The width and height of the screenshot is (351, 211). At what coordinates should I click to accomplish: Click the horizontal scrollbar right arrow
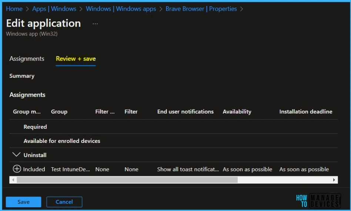coord(334,180)
